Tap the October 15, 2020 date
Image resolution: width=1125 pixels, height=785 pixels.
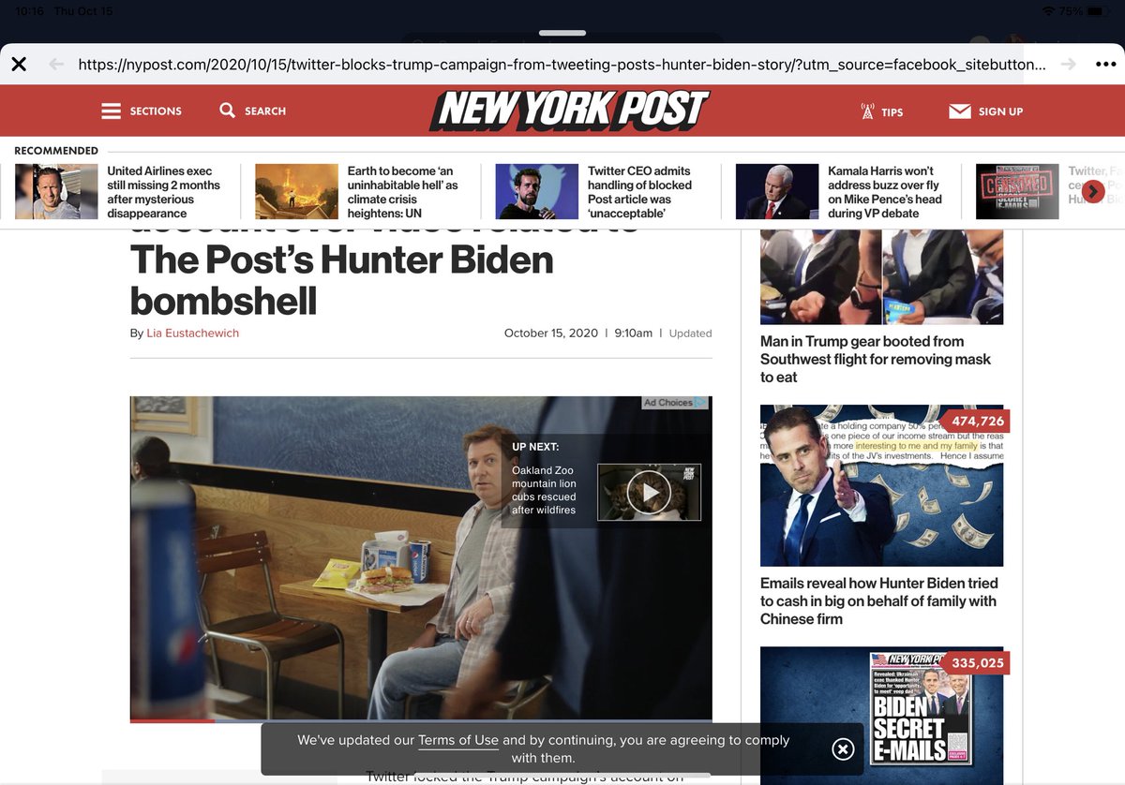(x=551, y=333)
